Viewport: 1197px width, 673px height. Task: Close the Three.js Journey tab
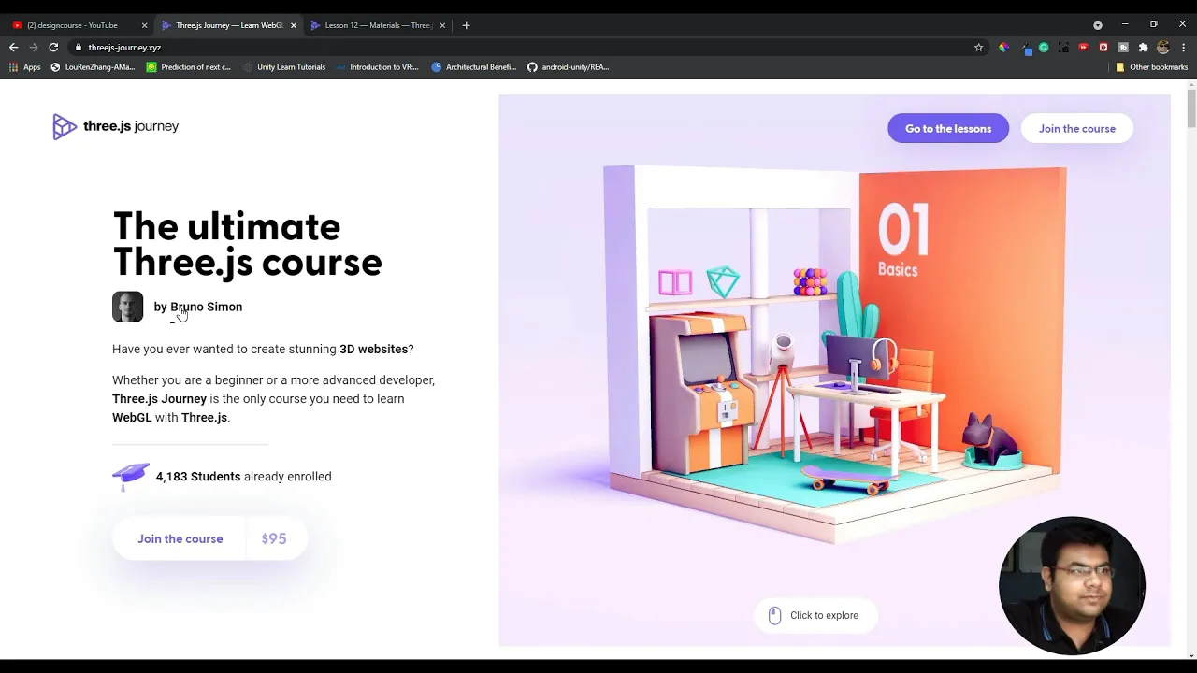293,25
